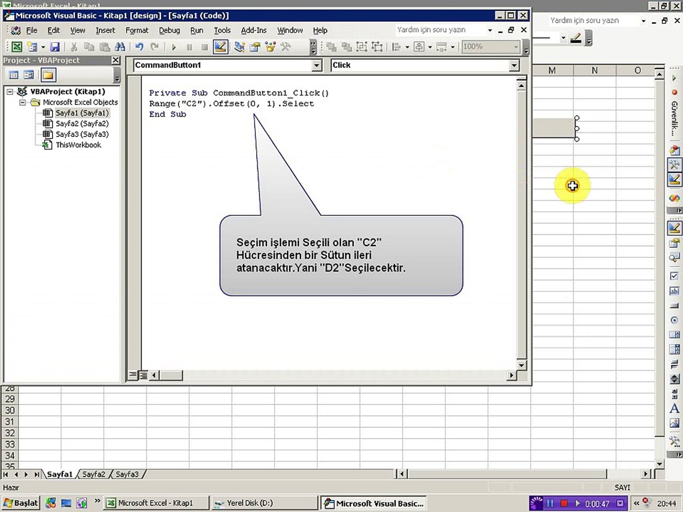The image size is (683, 512).
Task: Click the View Microsoft Excel icon
Action: pyautogui.click(x=17, y=46)
